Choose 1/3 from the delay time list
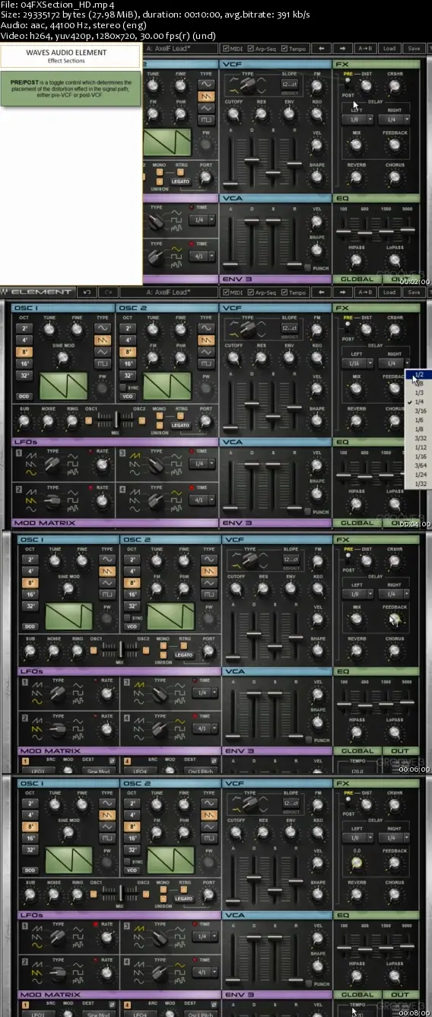Screen dimensions: 432x1017 tap(418, 392)
